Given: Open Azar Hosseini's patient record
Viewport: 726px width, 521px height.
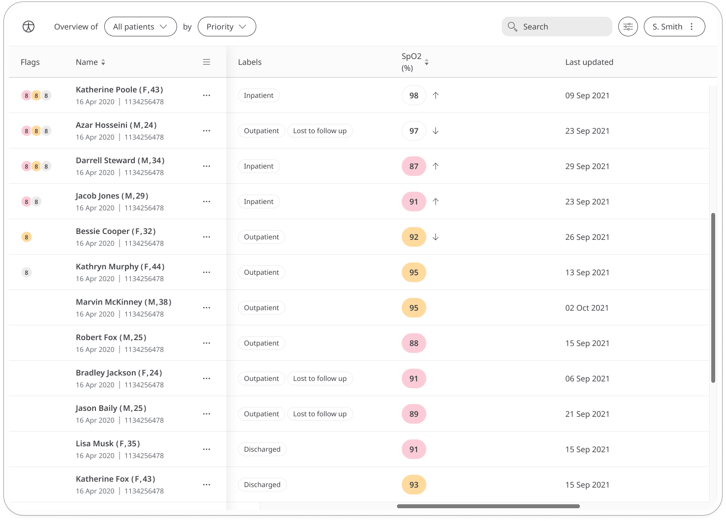Looking at the screenshot, I should [x=116, y=125].
